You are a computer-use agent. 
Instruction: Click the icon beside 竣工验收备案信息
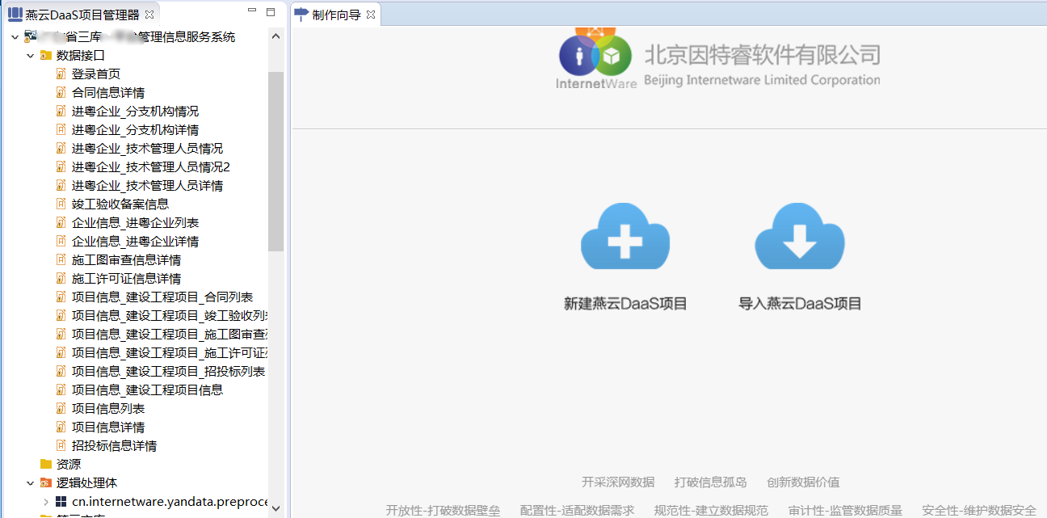(61, 204)
